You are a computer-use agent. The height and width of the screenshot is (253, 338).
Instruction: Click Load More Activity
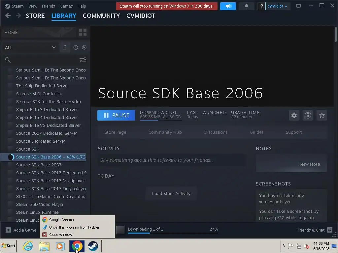(171, 194)
